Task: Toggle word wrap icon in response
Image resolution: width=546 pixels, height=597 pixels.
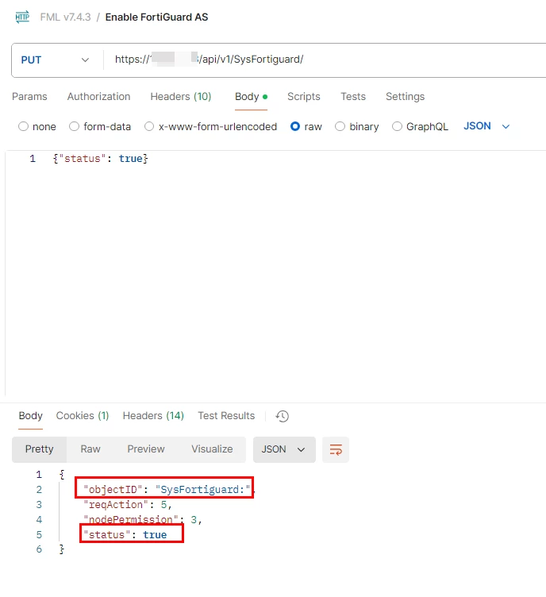Action: click(336, 449)
